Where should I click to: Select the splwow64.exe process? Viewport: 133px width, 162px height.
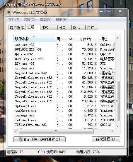pos(64,106)
